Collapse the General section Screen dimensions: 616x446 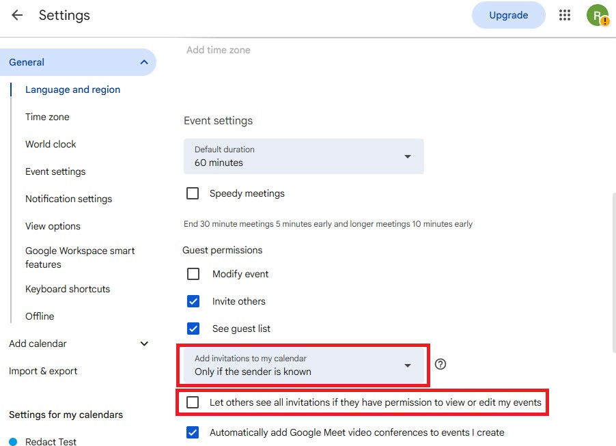point(144,62)
